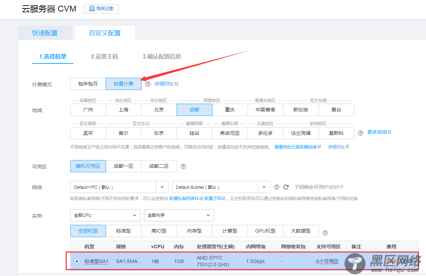The width and height of the screenshot is (426, 276).
Task: Filter by 全部机型 instance tab
Action: click(x=88, y=231)
